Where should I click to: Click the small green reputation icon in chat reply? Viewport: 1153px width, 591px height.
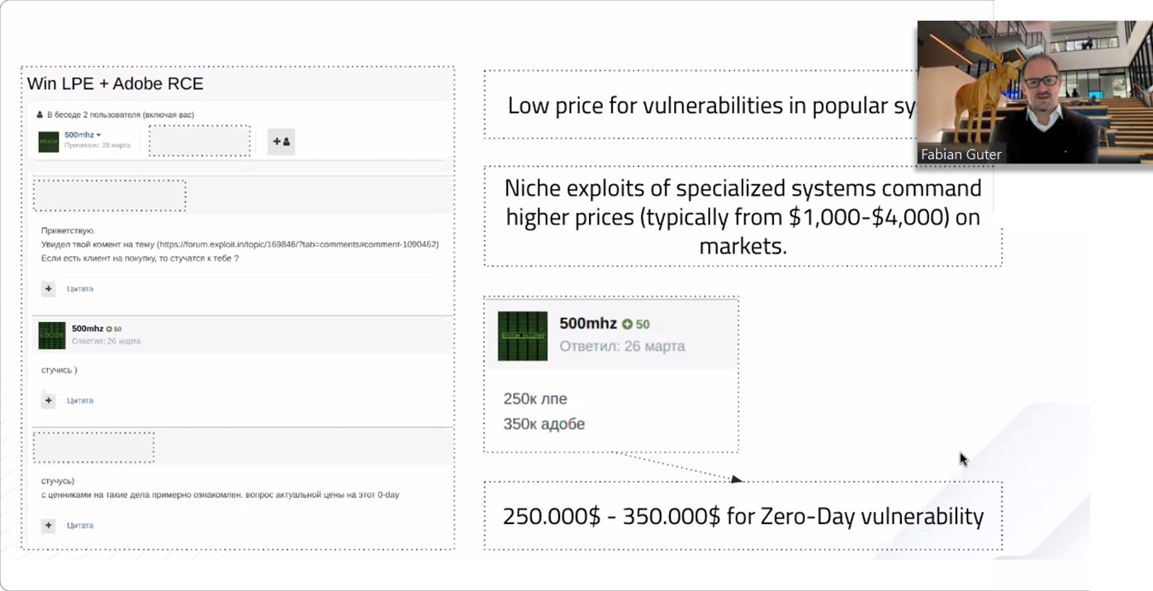[x=109, y=329]
